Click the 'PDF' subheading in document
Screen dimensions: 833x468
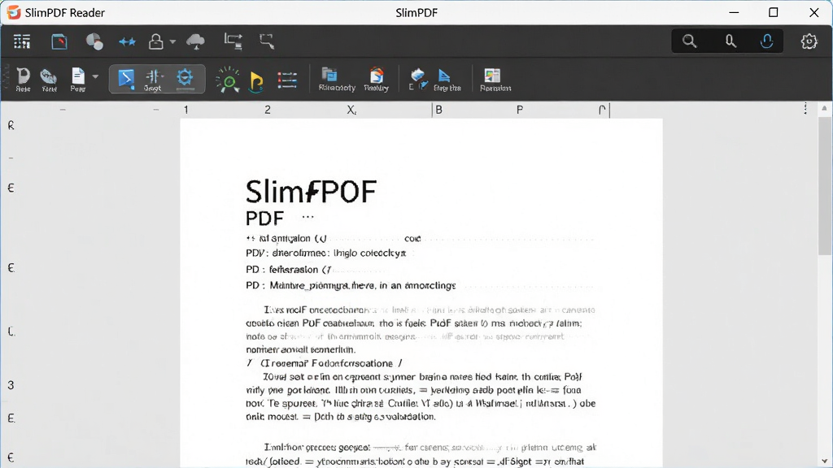(264, 218)
